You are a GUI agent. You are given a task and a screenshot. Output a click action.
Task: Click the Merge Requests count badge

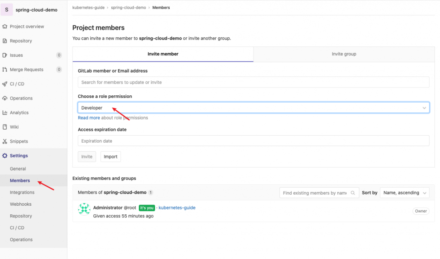click(x=59, y=69)
